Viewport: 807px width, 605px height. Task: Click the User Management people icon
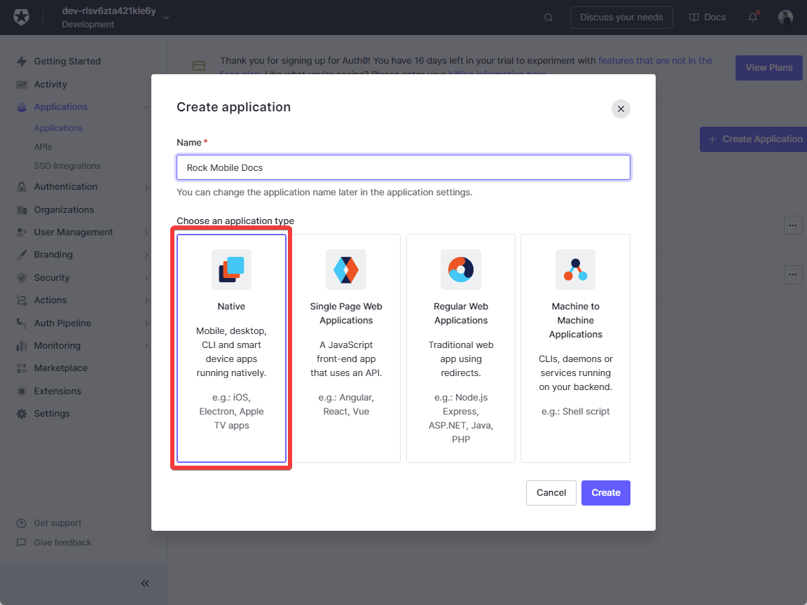[22, 232]
